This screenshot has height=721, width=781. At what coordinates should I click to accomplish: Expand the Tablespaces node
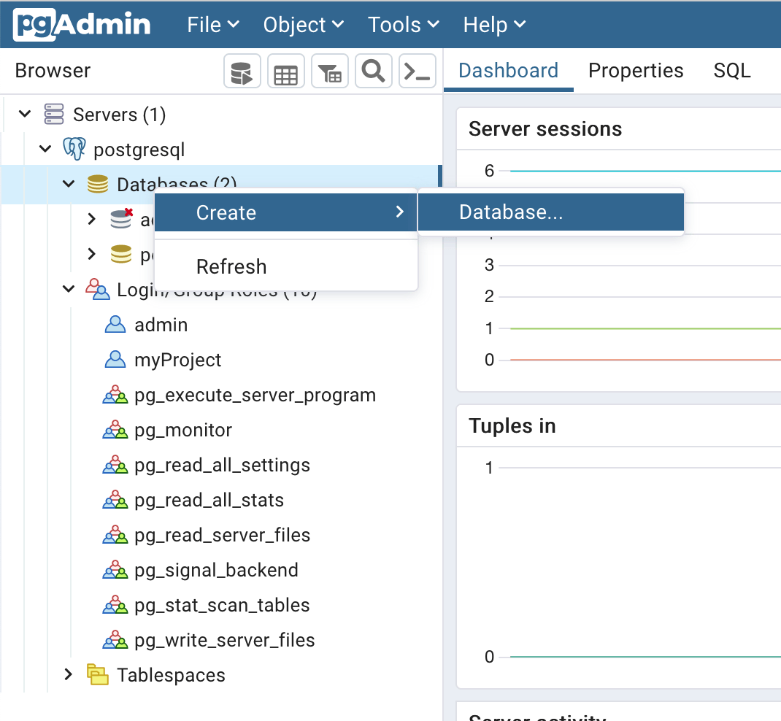coord(69,675)
